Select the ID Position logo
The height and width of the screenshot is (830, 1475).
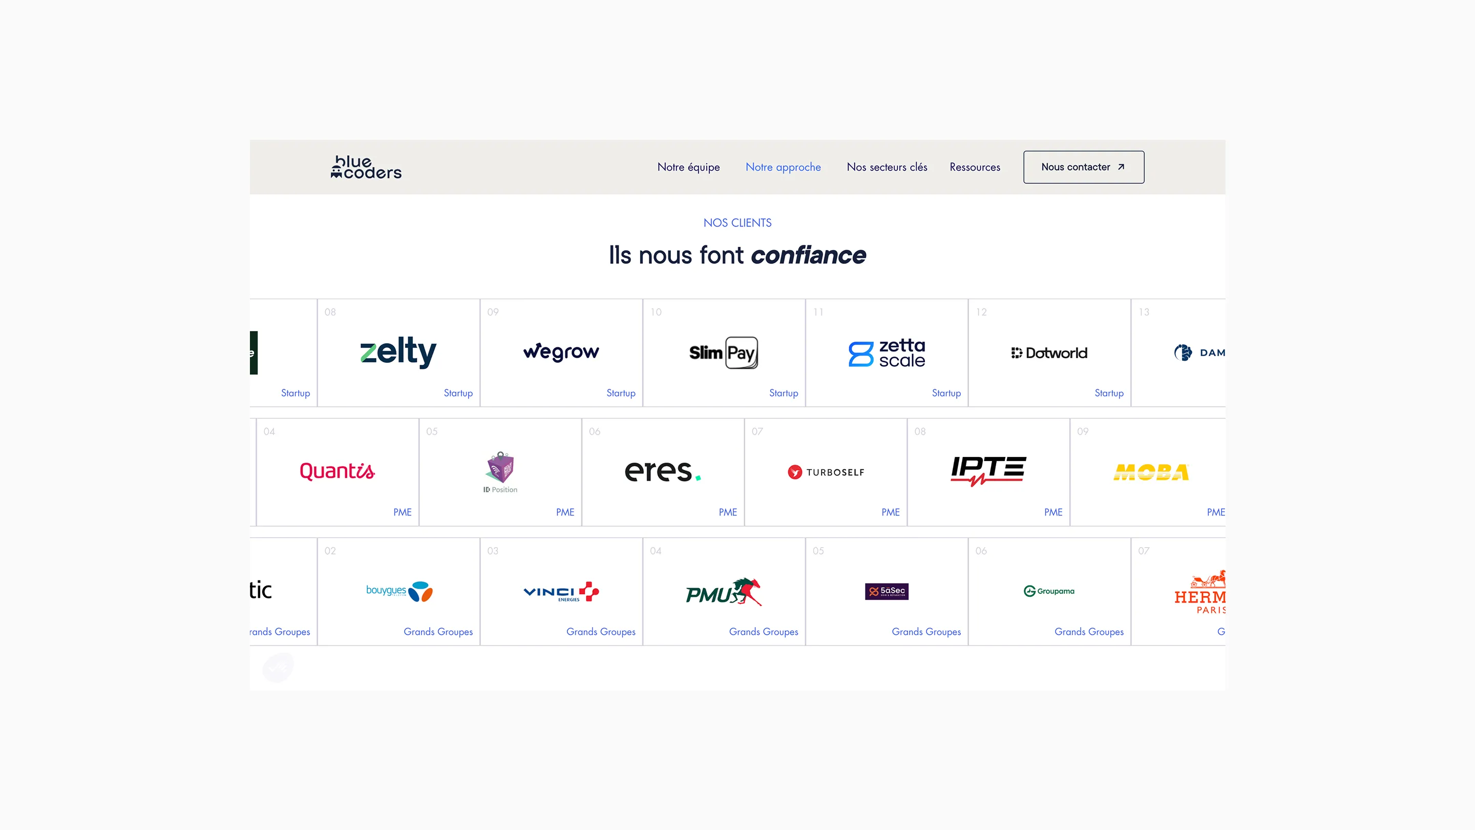500,471
